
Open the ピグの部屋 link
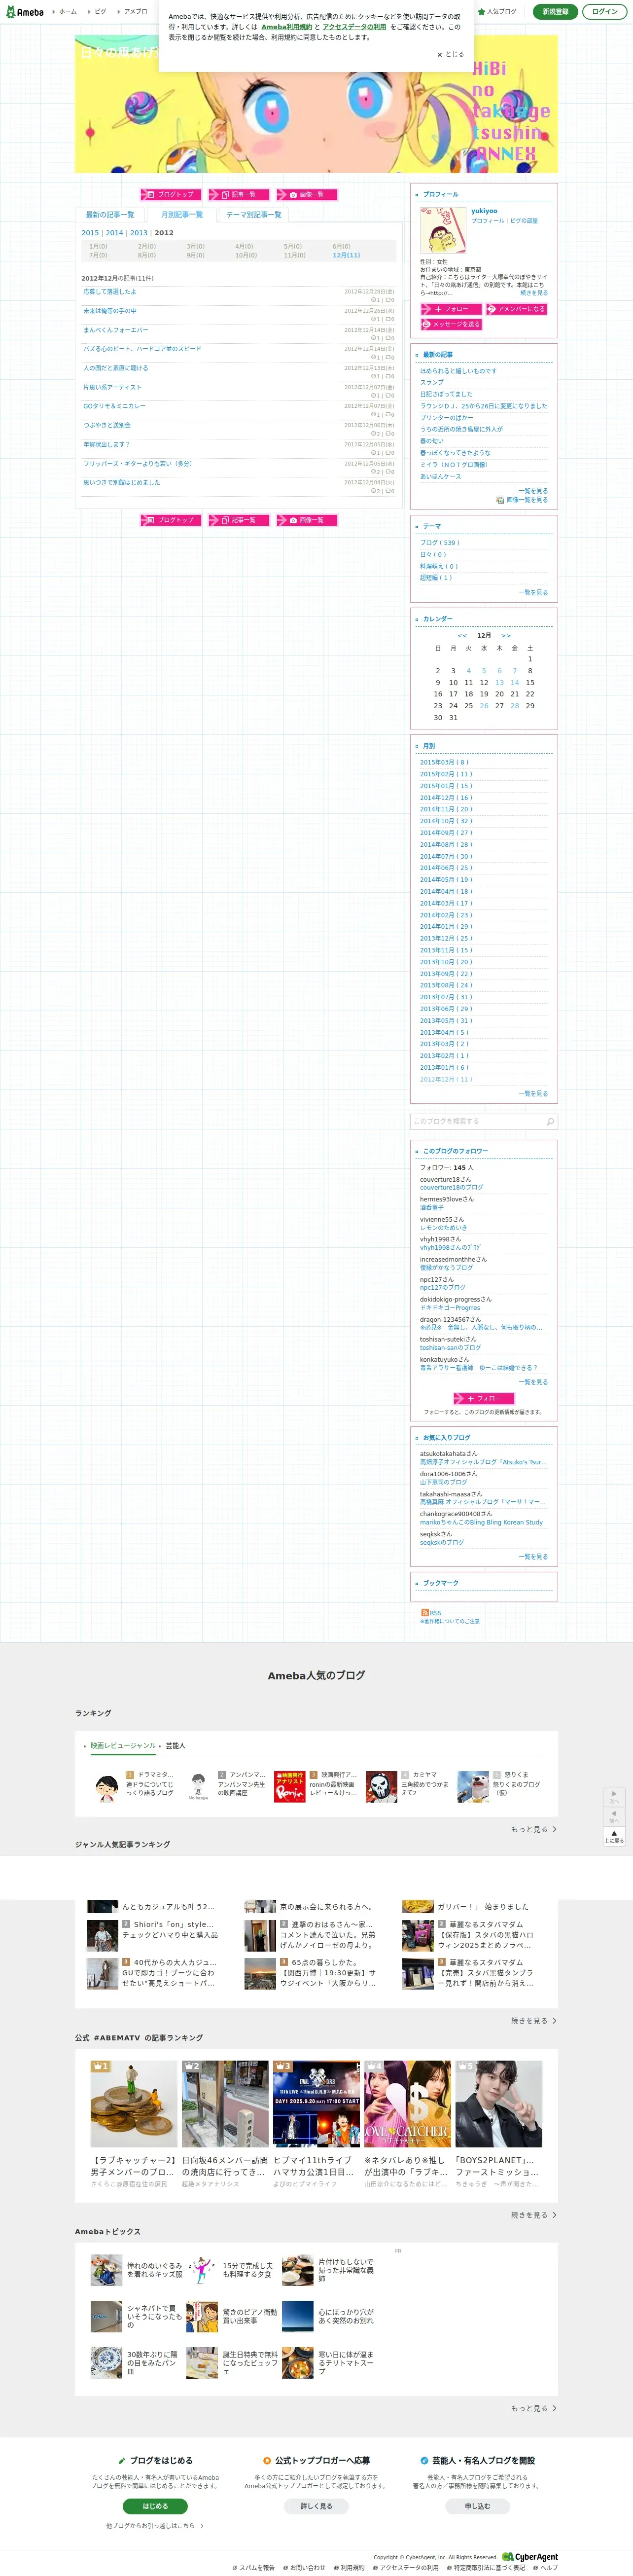(x=524, y=221)
